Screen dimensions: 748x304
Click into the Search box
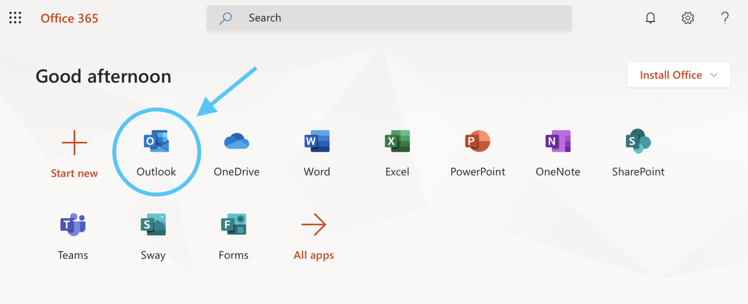pos(389,18)
